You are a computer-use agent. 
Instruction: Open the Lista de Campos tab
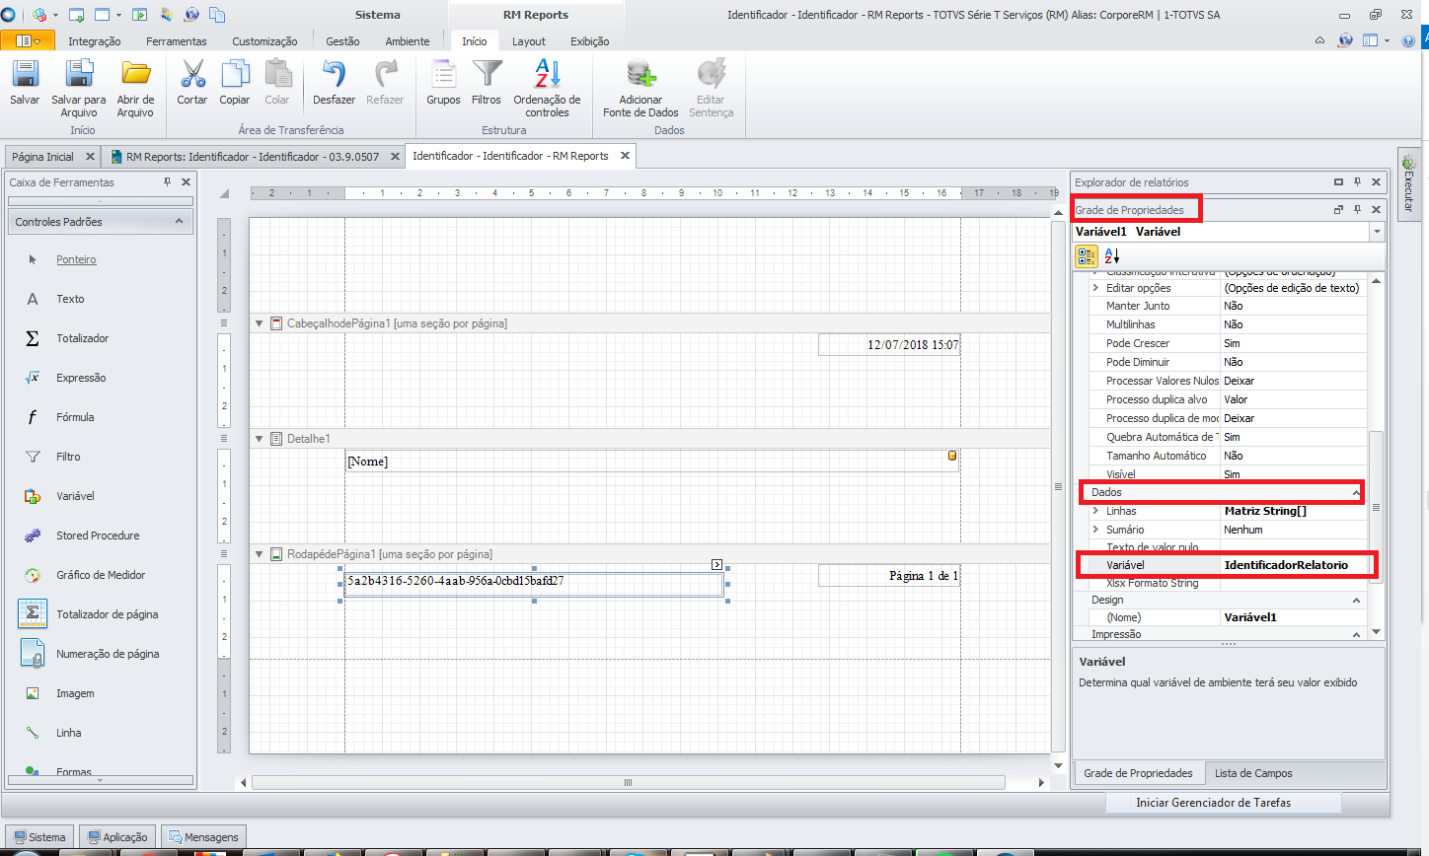[x=1253, y=773]
